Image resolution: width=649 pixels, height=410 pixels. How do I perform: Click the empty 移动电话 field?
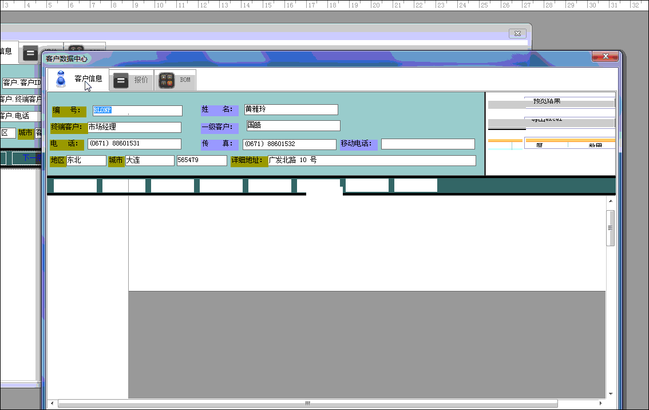click(x=428, y=144)
